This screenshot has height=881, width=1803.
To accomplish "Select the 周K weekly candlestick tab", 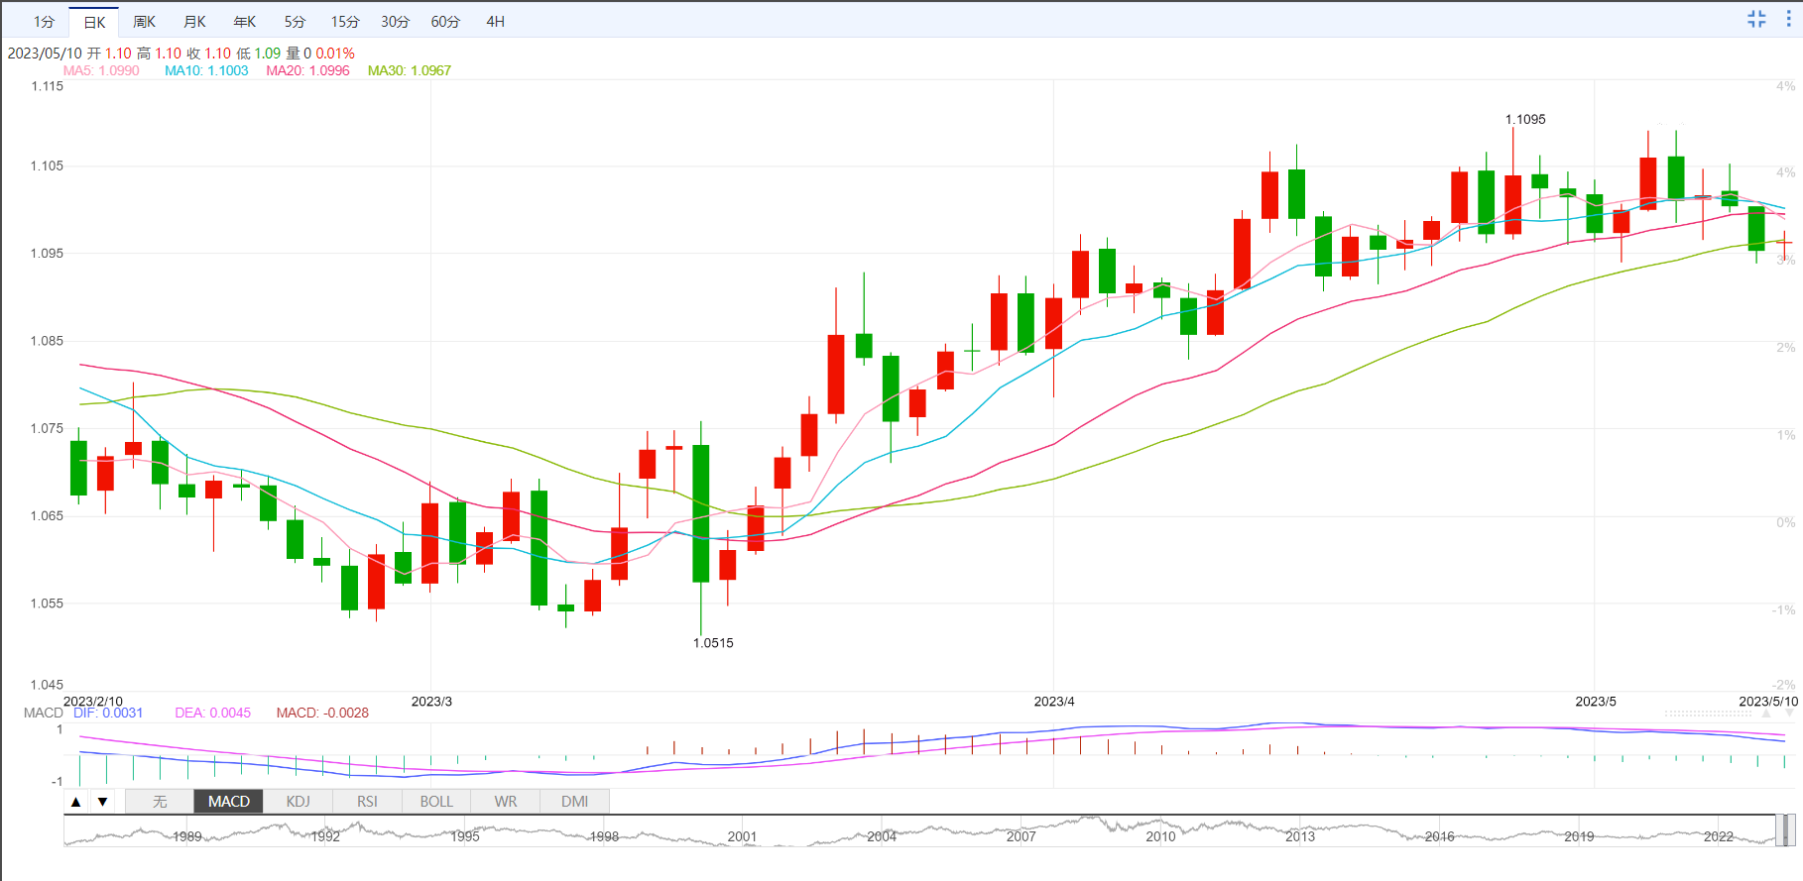I will point(145,22).
